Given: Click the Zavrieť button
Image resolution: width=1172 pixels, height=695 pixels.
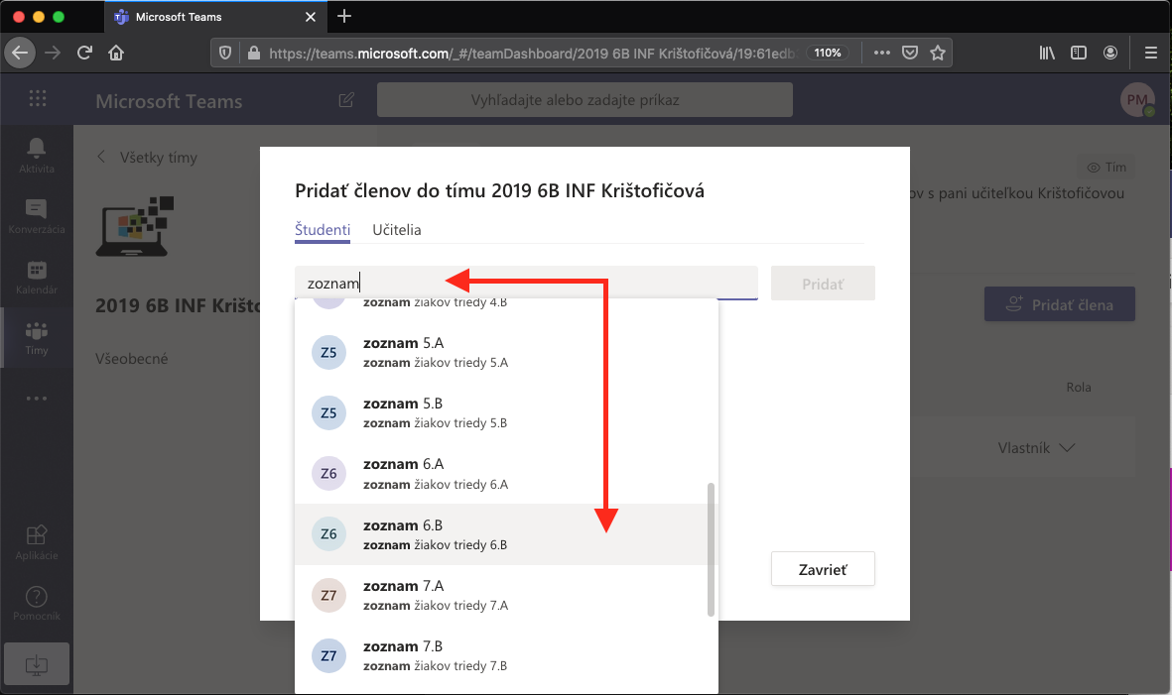Looking at the screenshot, I should pyautogui.click(x=823, y=569).
